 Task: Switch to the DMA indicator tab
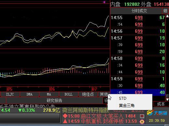(x=30, y=94)
